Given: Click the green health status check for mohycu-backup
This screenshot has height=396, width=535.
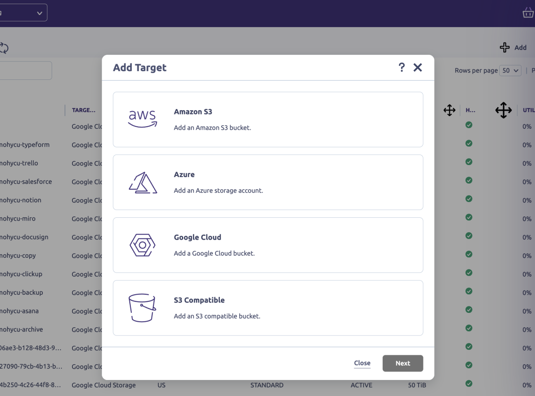Looking at the screenshot, I should [469, 291].
